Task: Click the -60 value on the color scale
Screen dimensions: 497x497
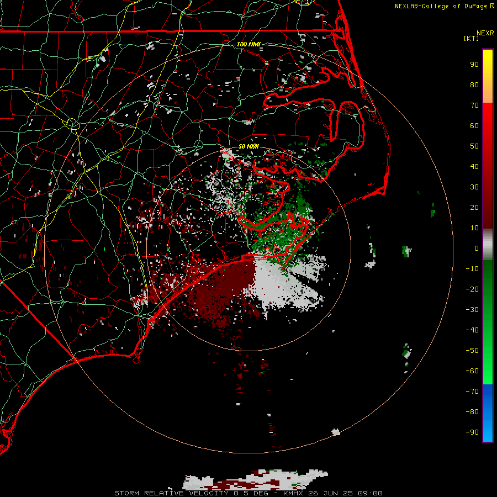Action: pyautogui.click(x=472, y=371)
